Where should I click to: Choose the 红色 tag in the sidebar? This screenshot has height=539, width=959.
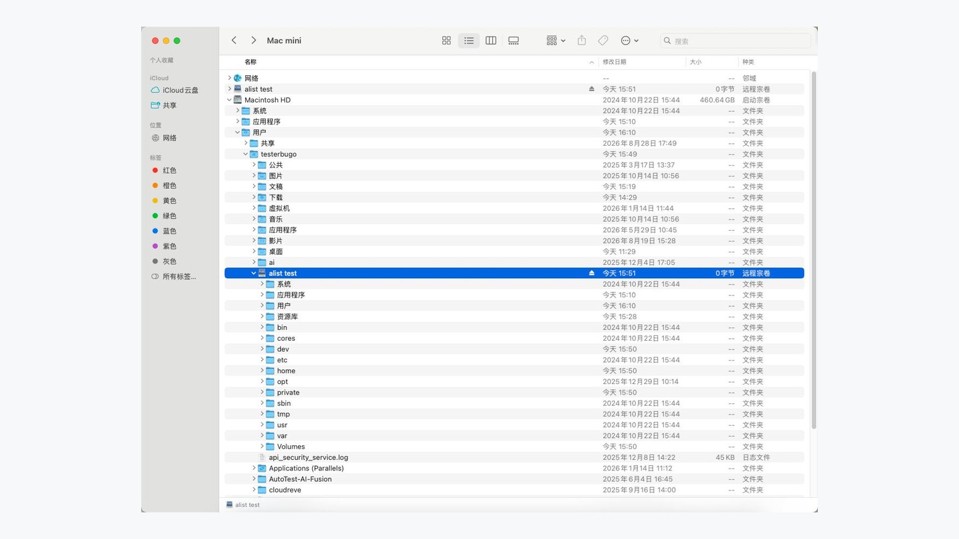[x=164, y=170]
